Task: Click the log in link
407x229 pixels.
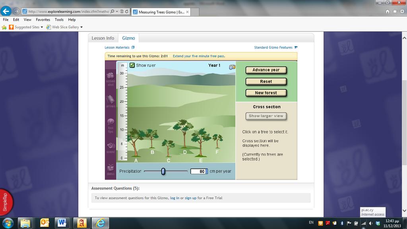Action: point(175,198)
